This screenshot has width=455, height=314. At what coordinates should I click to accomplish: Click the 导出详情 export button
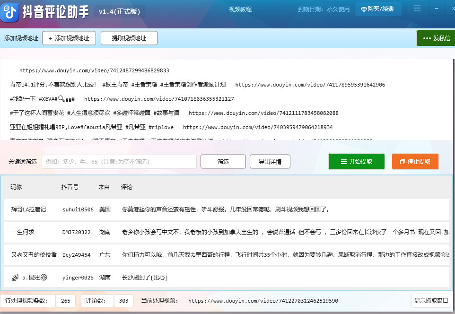click(270, 162)
